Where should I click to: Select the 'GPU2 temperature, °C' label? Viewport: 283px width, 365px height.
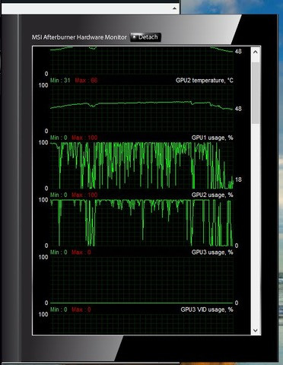point(205,81)
